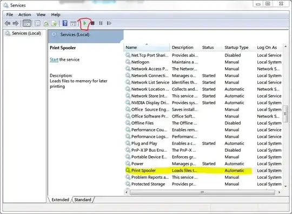This screenshot has width=292, height=214.
Task: Select the Office Source Eng... service
Action: pos(150,109)
